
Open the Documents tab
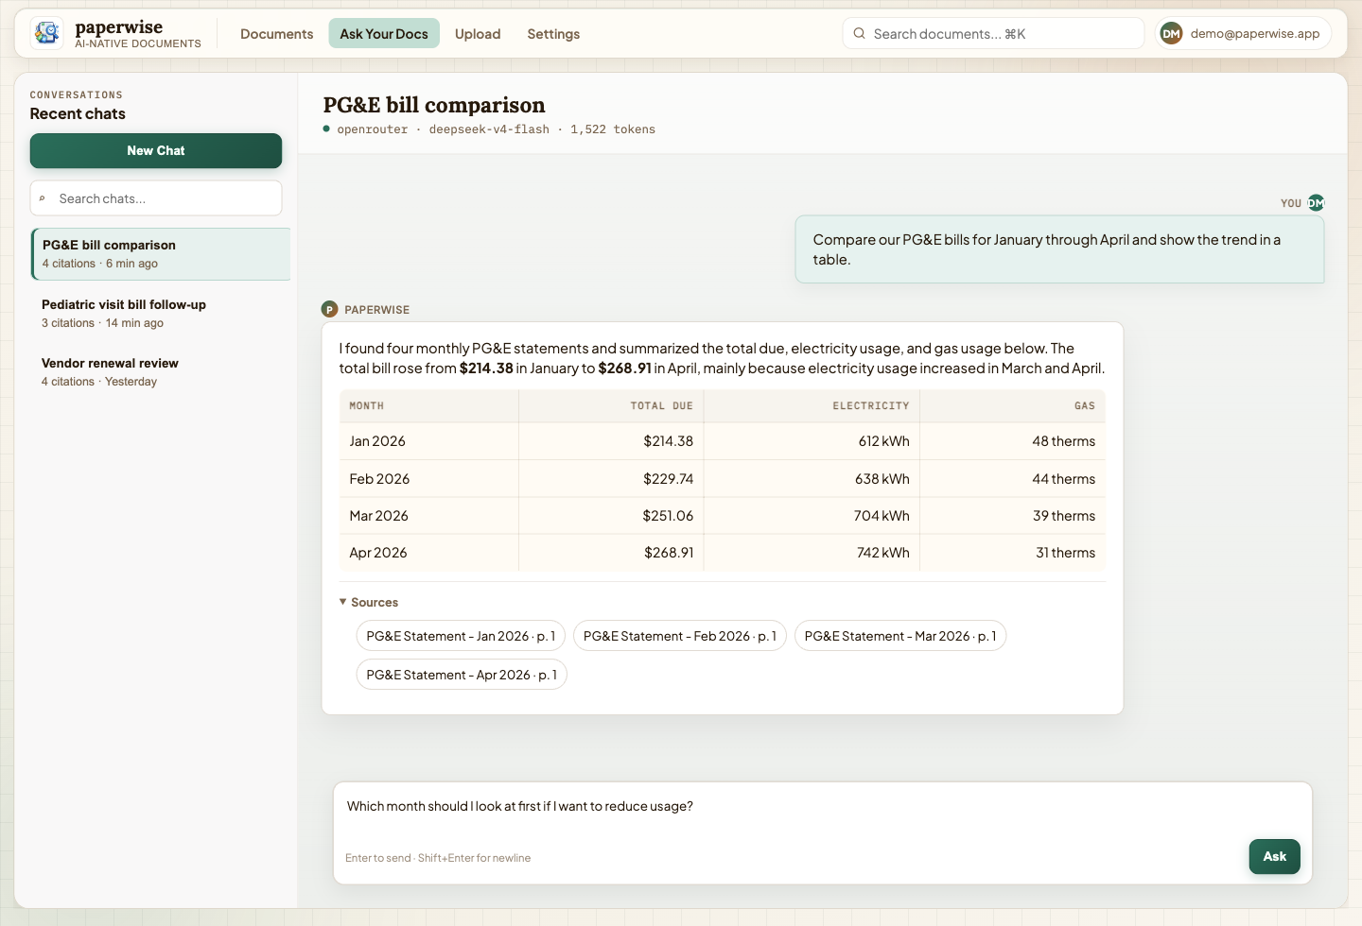coord(276,34)
